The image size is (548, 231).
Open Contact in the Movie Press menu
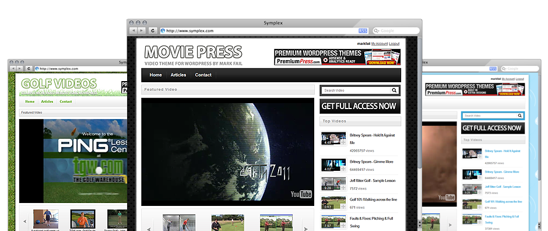(x=203, y=75)
